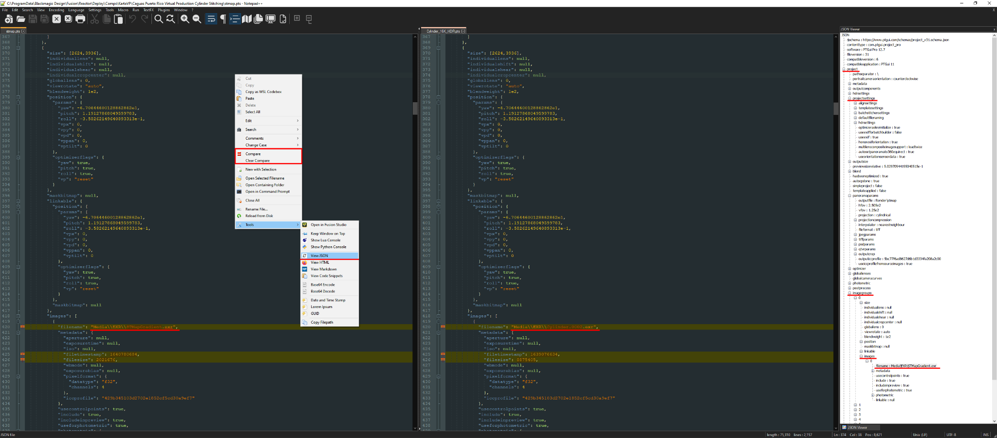
Task: Click the Zoom Out toolbar icon
Action: (x=197, y=19)
